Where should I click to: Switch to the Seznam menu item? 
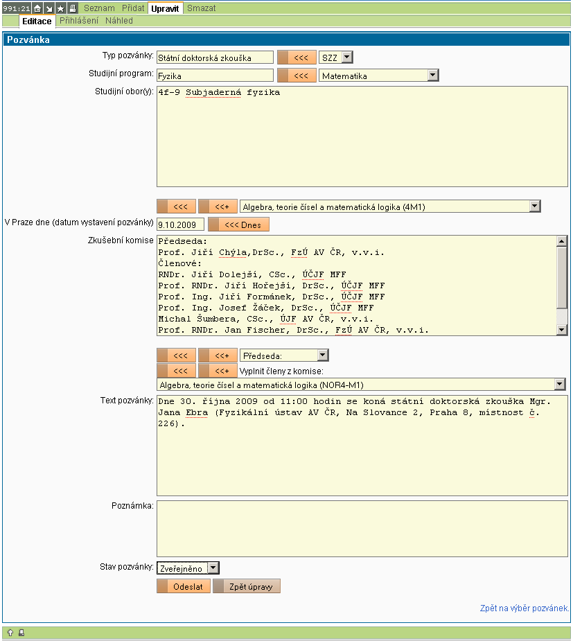tap(99, 8)
